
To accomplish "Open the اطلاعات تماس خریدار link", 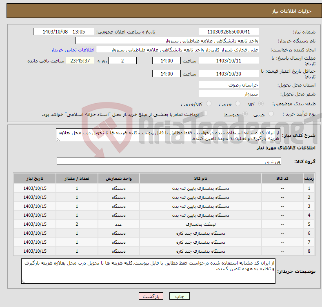I will tap(73, 50).
